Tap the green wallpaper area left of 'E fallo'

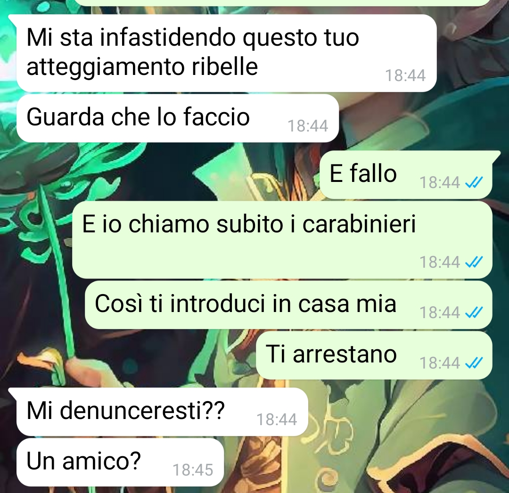pos(162,174)
